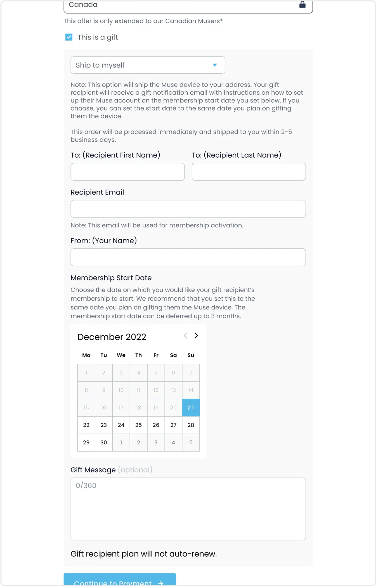
Task: Click the Recipient First Name field
Action: pos(127,172)
